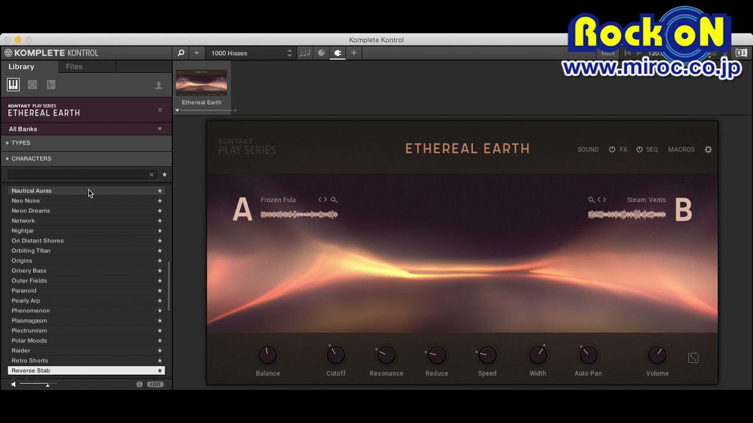Clear the Ethereal Earth product filter
This screenshot has width=753, height=423.
pos(159,110)
